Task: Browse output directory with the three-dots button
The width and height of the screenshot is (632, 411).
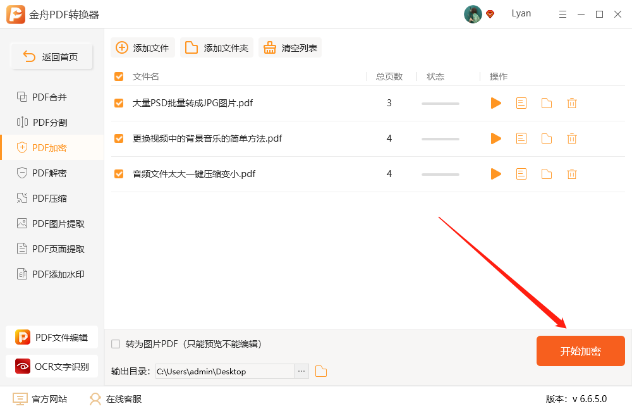Action: tap(301, 371)
